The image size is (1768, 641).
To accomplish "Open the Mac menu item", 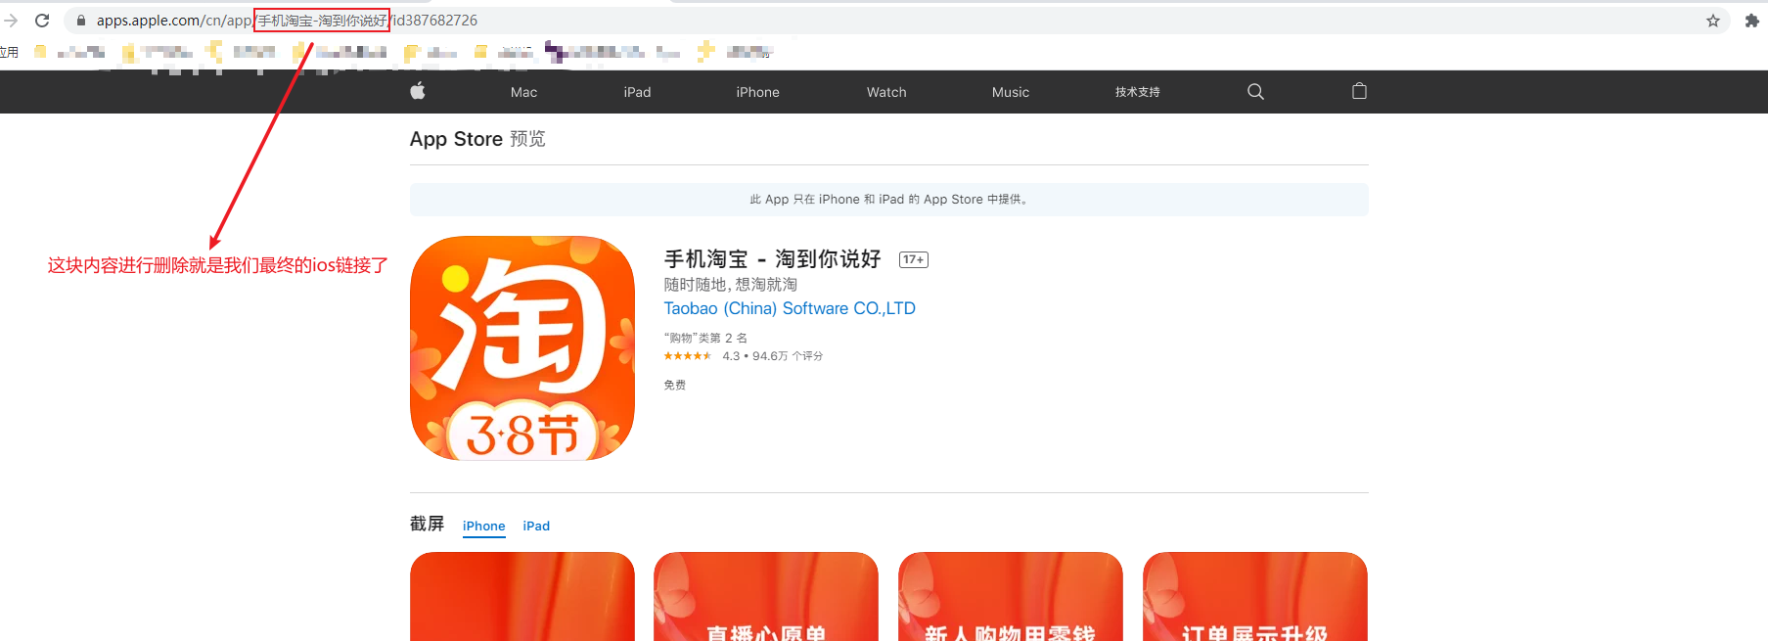I will (x=523, y=92).
